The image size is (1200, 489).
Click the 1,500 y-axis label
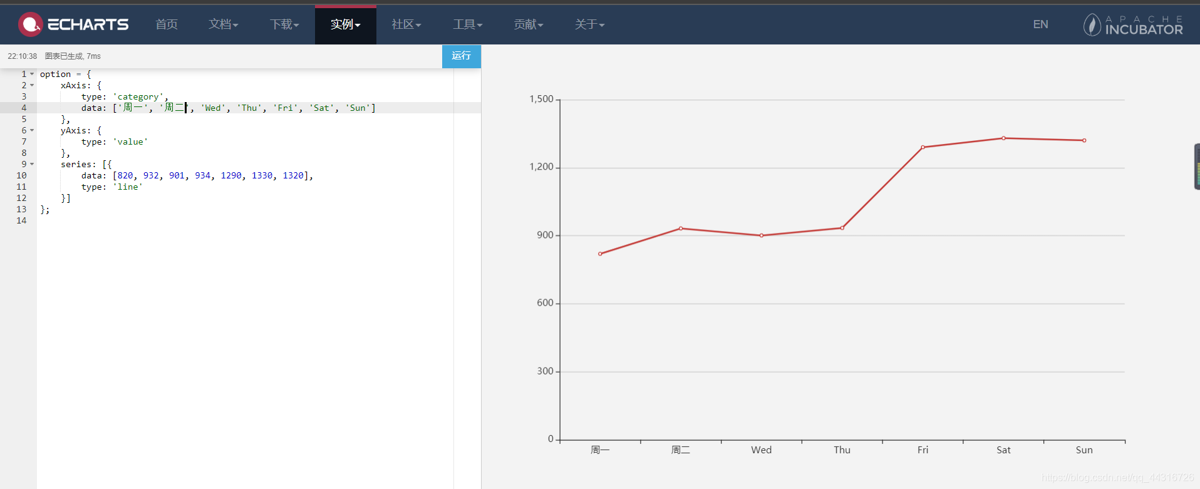[541, 99]
